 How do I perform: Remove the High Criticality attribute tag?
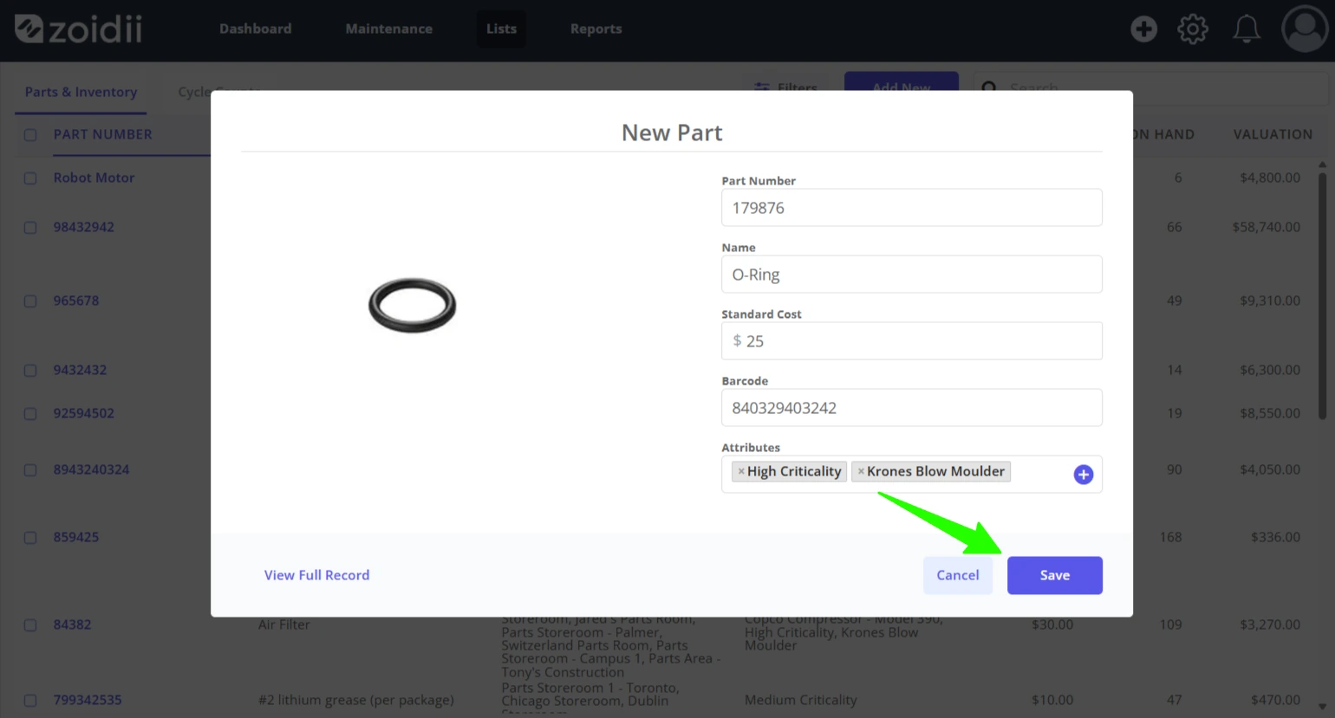pos(741,471)
